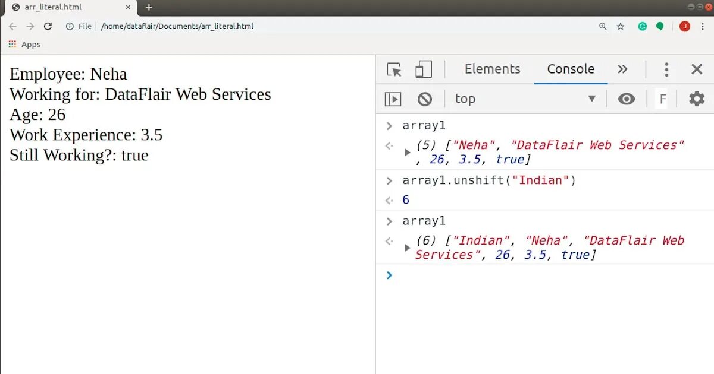Image resolution: width=714 pixels, height=374 pixels.
Task: Click the green extension icon next to Grammarly
Action: pos(660,26)
